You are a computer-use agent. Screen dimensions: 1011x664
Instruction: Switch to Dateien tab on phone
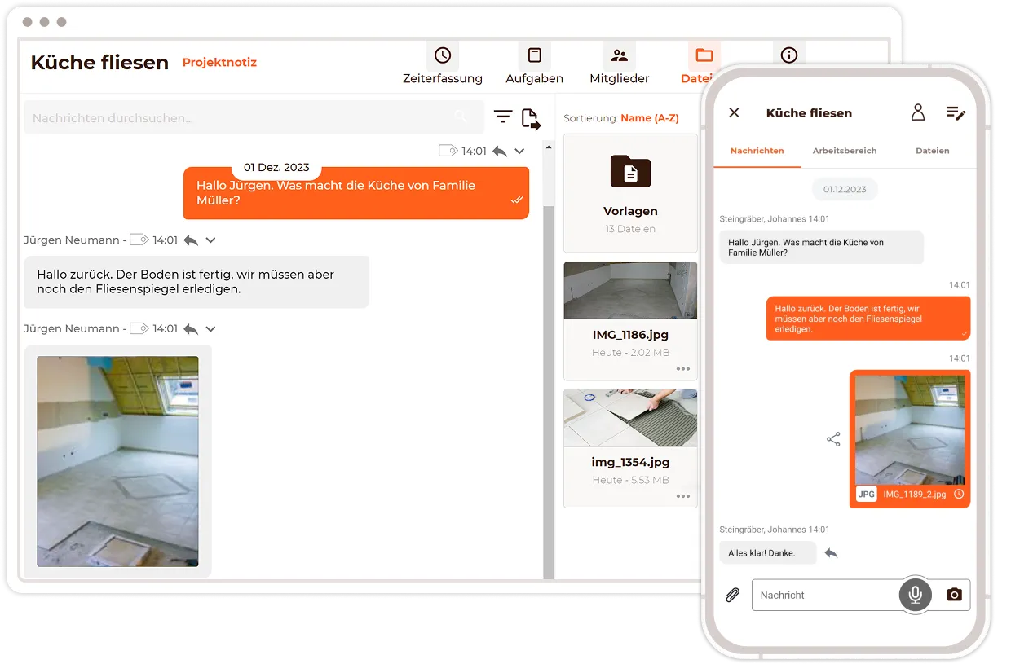933,151
